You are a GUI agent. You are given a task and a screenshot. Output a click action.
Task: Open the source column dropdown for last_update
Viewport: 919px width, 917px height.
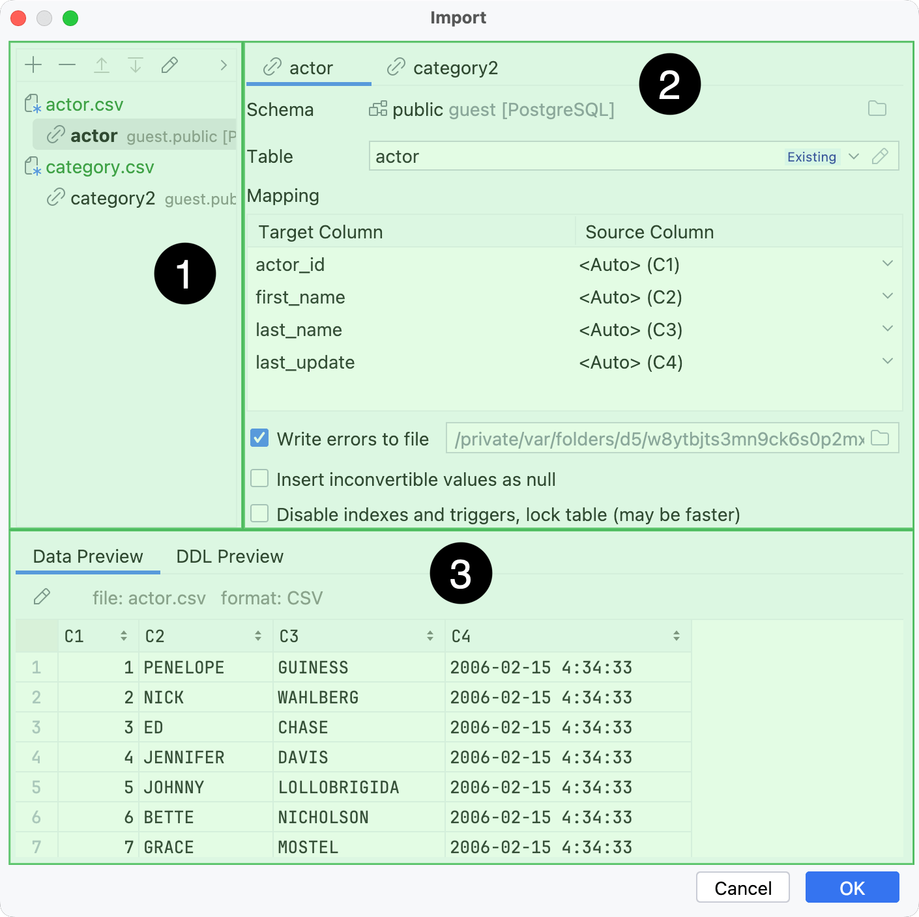[x=887, y=360]
